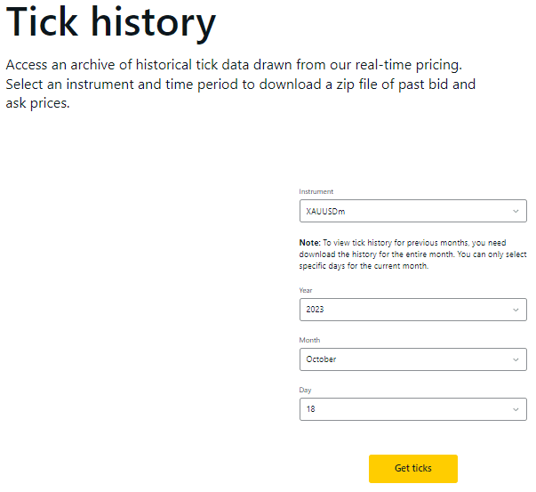Image resolution: width=536 pixels, height=492 pixels.
Task: Click the Instrument field label
Action: (x=316, y=191)
